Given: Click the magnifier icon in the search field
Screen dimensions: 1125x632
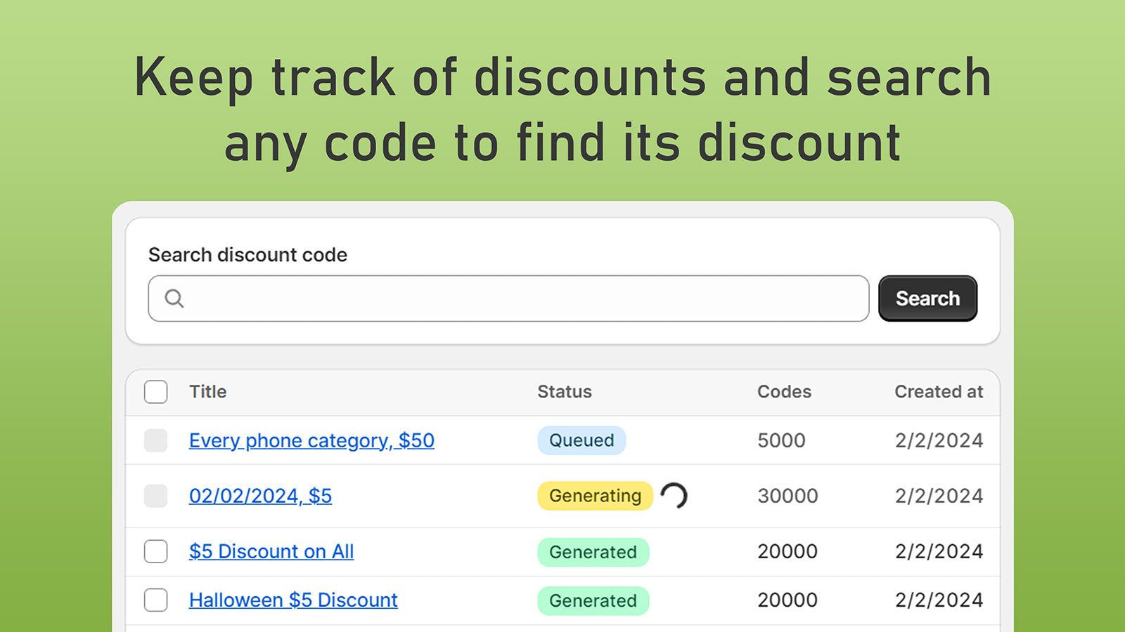Looking at the screenshot, I should tap(174, 298).
